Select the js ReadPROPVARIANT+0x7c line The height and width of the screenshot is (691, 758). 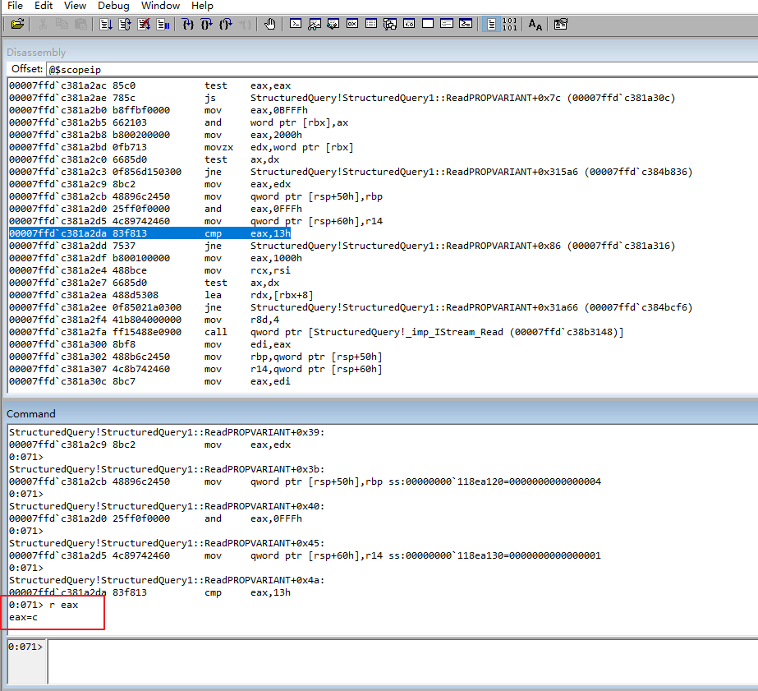click(x=342, y=98)
